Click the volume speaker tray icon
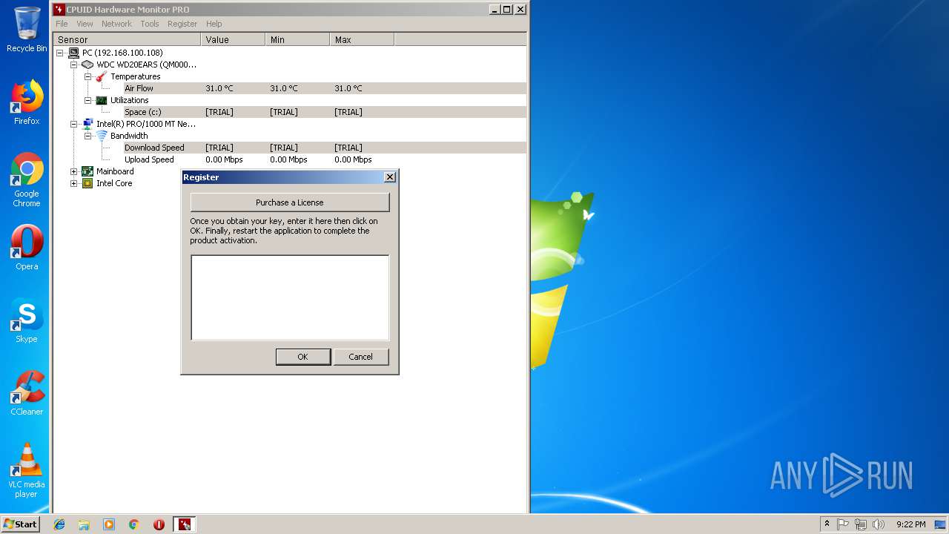This screenshot has height=534, width=949. point(879,524)
